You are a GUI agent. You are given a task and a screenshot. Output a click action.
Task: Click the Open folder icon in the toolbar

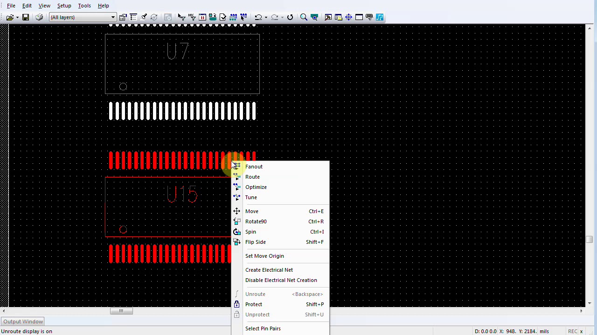coord(10,17)
